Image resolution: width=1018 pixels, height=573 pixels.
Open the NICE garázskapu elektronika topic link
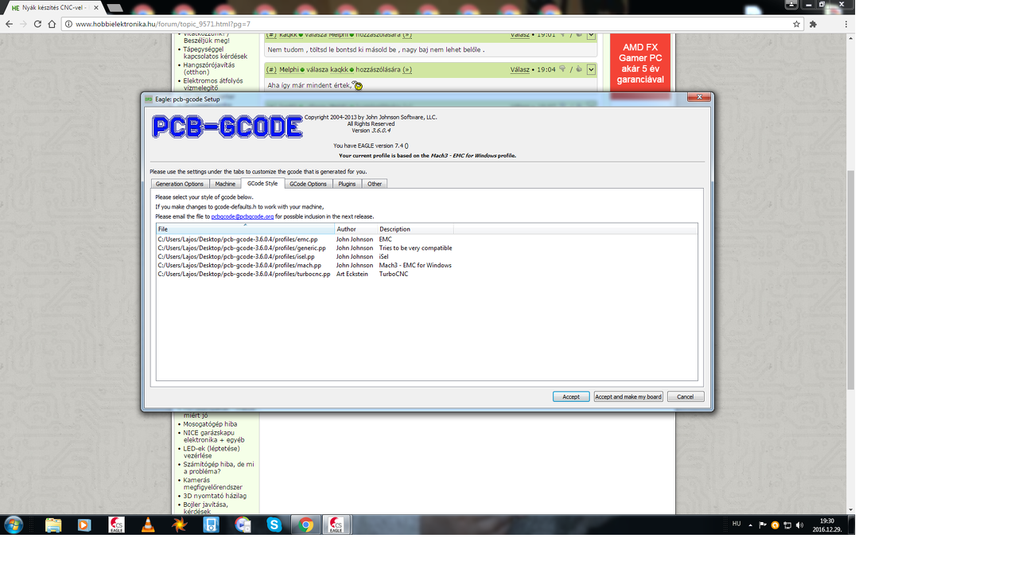[x=214, y=436]
